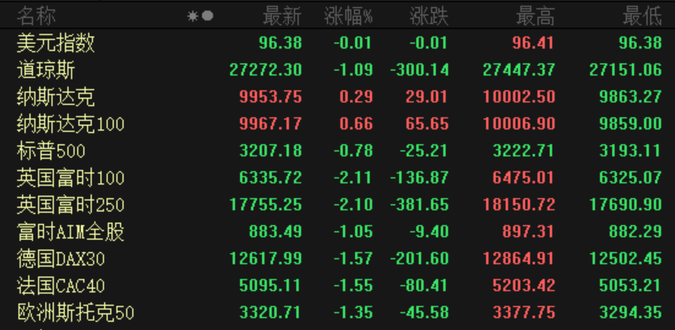Click low value 3294.35 for 欧洲斯托克50
675x330 pixels.
tap(630, 312)
